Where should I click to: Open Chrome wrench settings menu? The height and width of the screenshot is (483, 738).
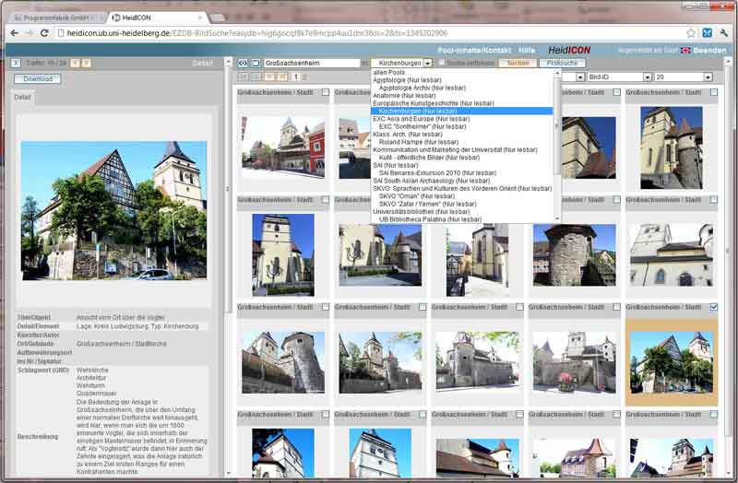pos(724,33)
